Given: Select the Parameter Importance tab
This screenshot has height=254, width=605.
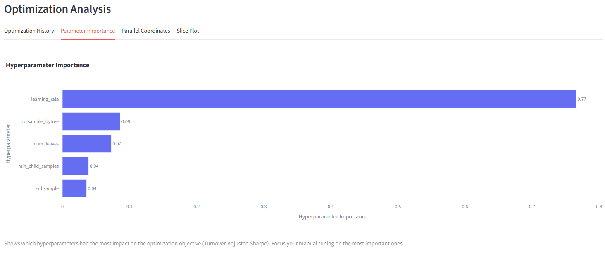Looking at the screenshot, I should (88, 31).
